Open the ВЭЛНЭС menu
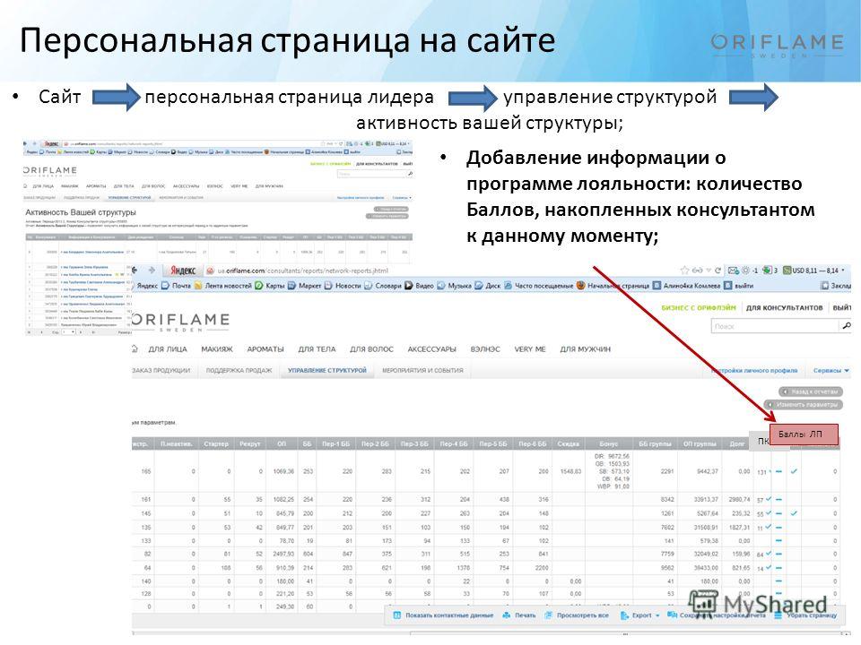The width and height of the screenshot is (861, 645). click(x=485, y=348)
